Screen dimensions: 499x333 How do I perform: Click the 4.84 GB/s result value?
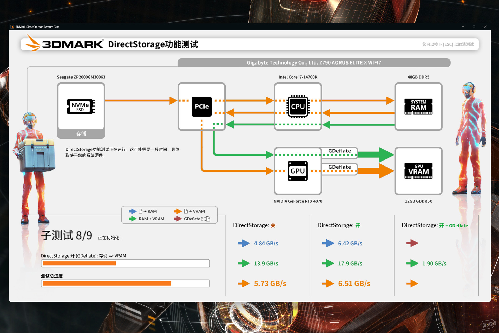(266, 243)
